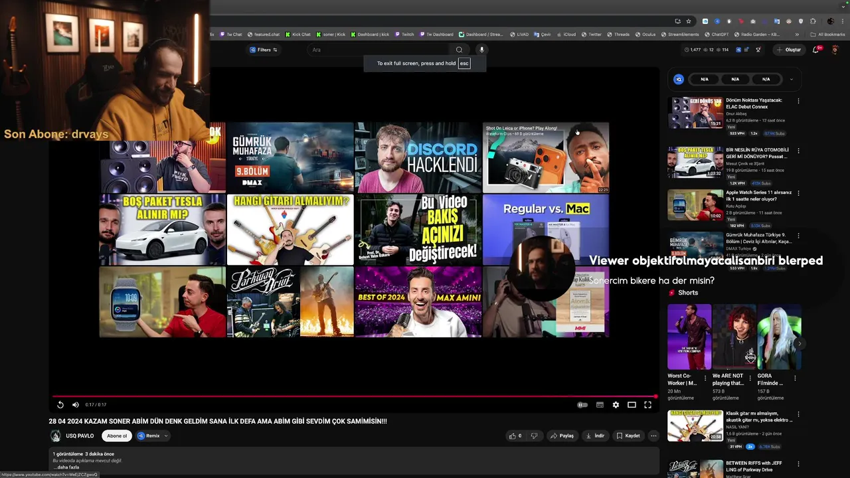Open the ELAC Debut Connex video thumbnail
The width and height of the screenshot is (850, 478).
click(695, 113)
